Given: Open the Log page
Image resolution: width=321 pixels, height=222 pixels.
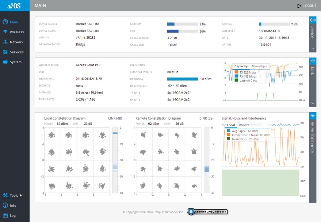Looking at the screenshot, I should click(13, 215).
